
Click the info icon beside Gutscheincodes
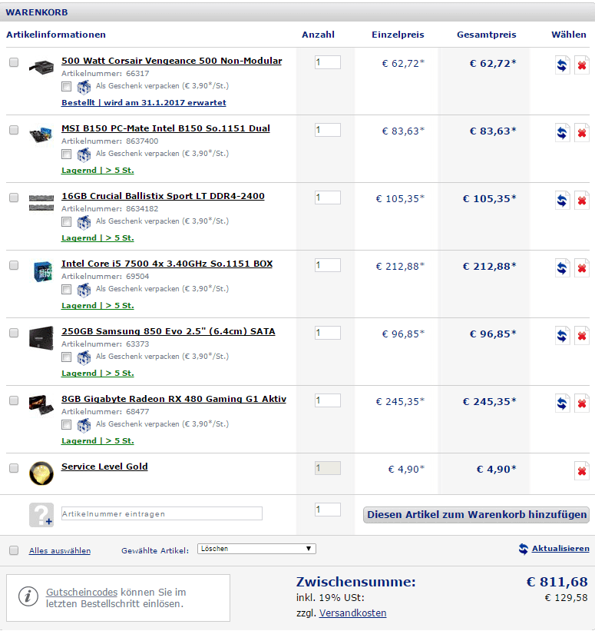[28, 596]
